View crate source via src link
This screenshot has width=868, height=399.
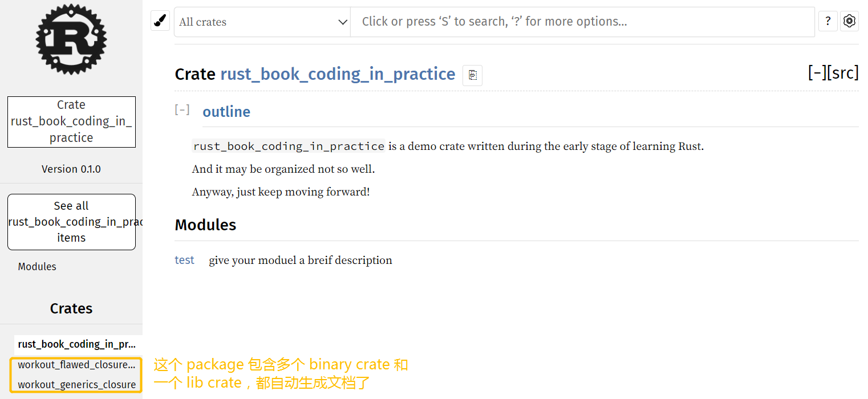(x=843, y=73)
